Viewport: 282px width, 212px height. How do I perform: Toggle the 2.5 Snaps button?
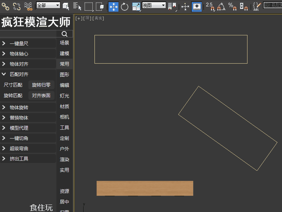tap(210, 7)
